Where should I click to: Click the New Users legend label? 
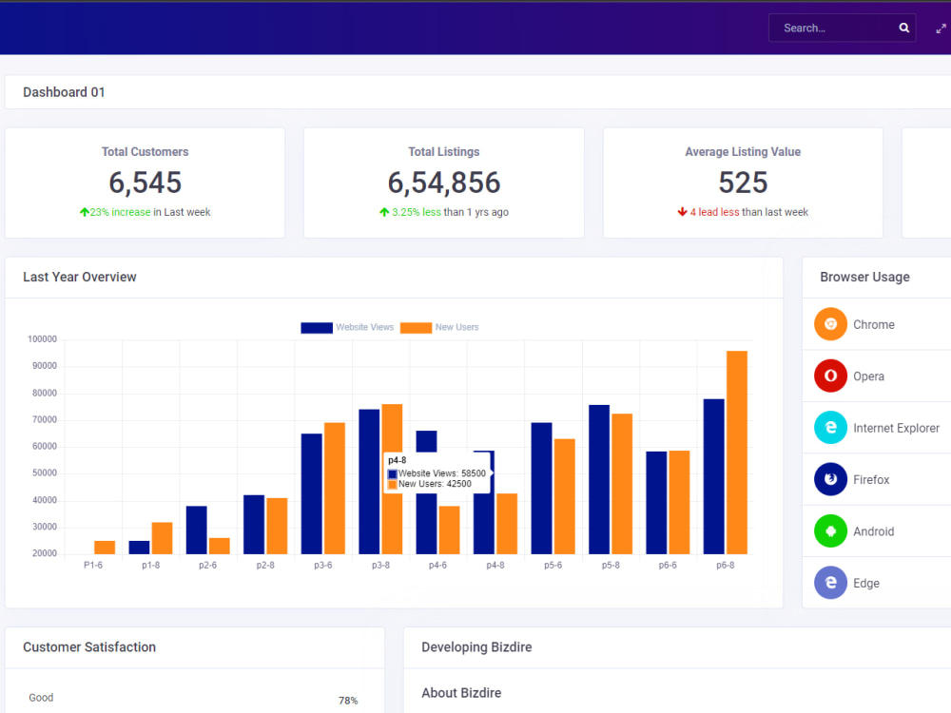point(456,327)
